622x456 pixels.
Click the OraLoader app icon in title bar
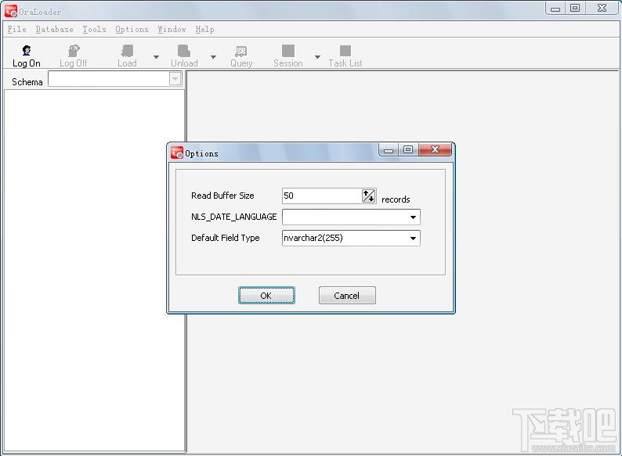[11, 11]
